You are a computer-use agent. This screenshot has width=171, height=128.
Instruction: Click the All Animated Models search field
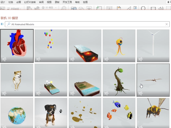click(x=87, y=24)
